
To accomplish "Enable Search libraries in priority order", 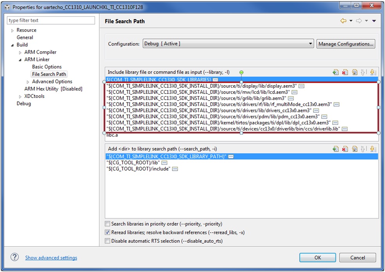I will tap(108, 224).
